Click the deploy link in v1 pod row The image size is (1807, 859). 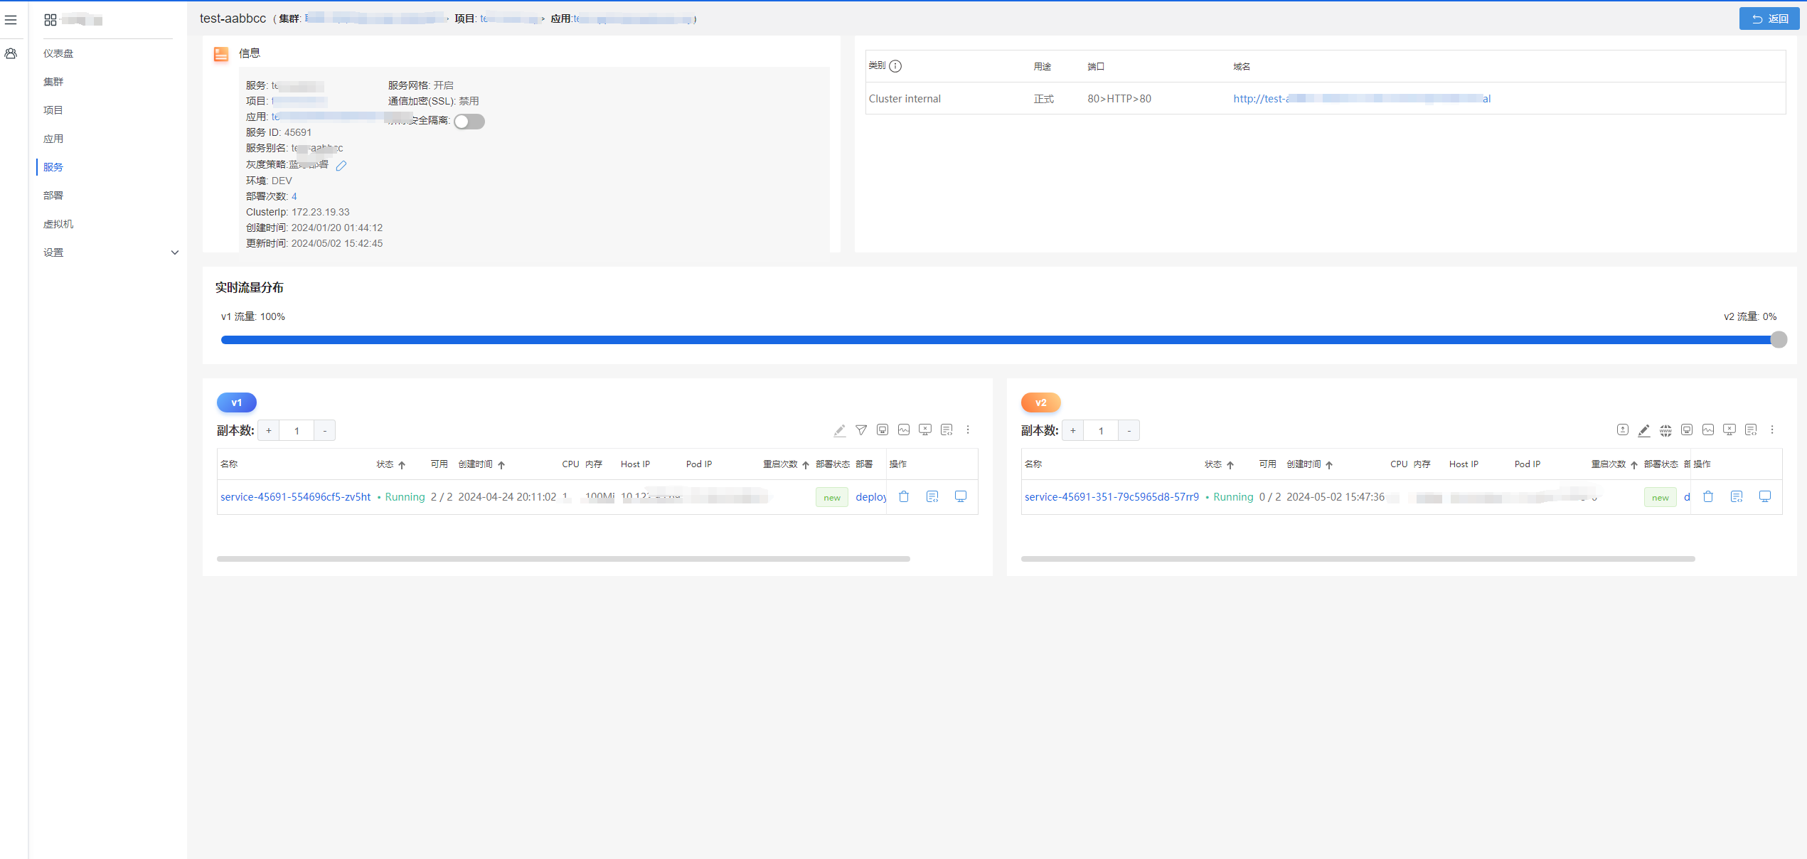click(x=870, y=497)
